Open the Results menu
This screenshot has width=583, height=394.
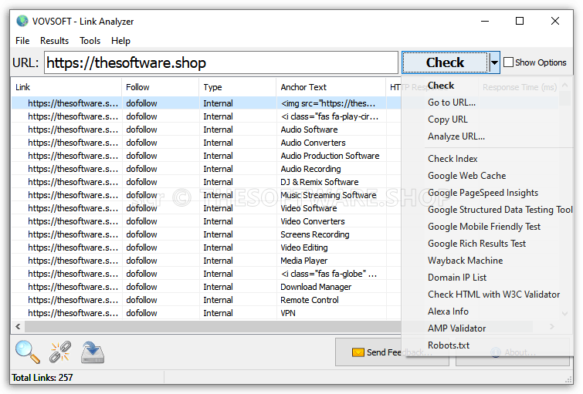point(54,40)
